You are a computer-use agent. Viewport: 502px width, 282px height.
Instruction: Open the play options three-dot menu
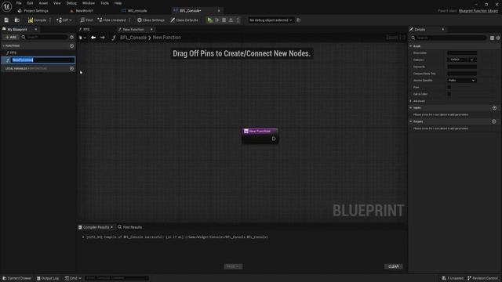coord(238,20)
